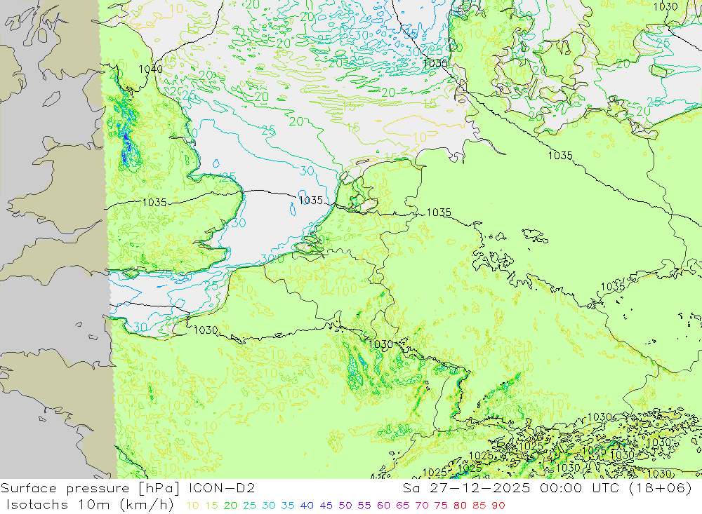The image size is (702, 514).
Task: Select the green 20 value in isotachs legend
Action: coord(230,506)
